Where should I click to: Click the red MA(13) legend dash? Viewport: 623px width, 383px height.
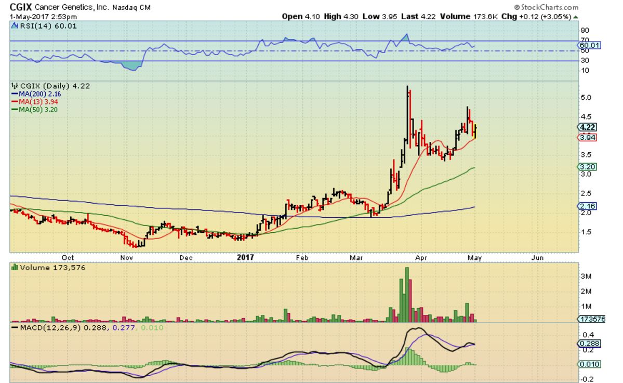click(15, 102)
